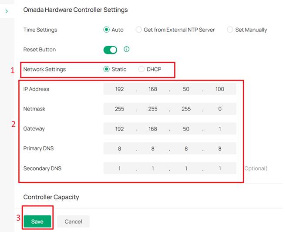Cancel the settings changes
This screenshot has height=232, width=283.
tap(73, 222)
